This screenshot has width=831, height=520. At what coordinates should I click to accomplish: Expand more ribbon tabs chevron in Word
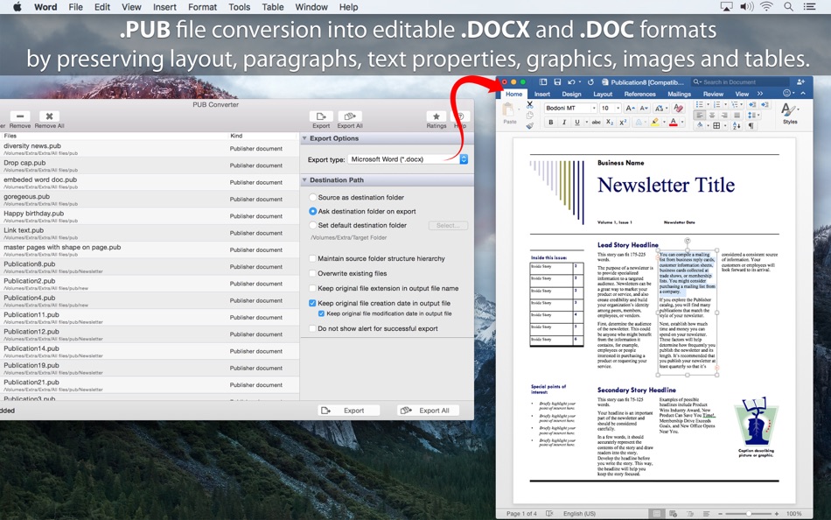tap(760, 94)
